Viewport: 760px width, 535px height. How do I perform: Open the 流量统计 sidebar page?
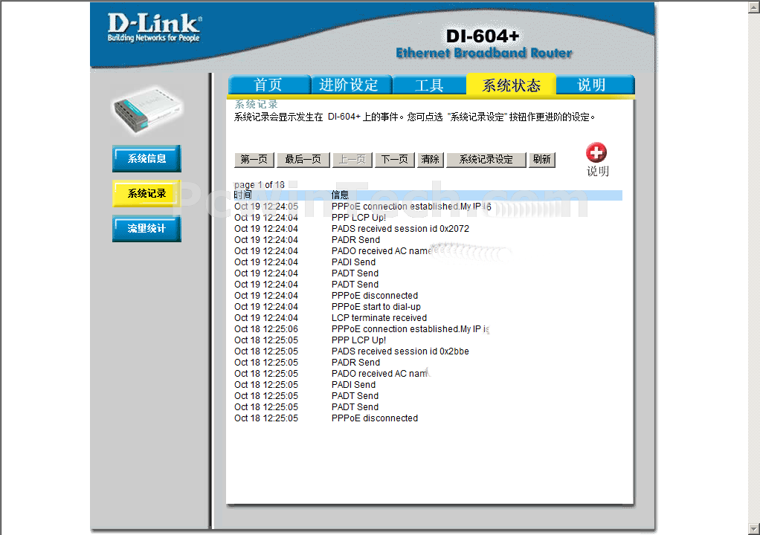pyautogui.click(x=146, y=228)
